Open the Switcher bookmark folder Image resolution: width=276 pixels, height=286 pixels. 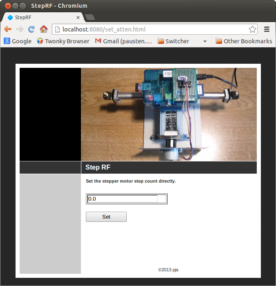173,41
